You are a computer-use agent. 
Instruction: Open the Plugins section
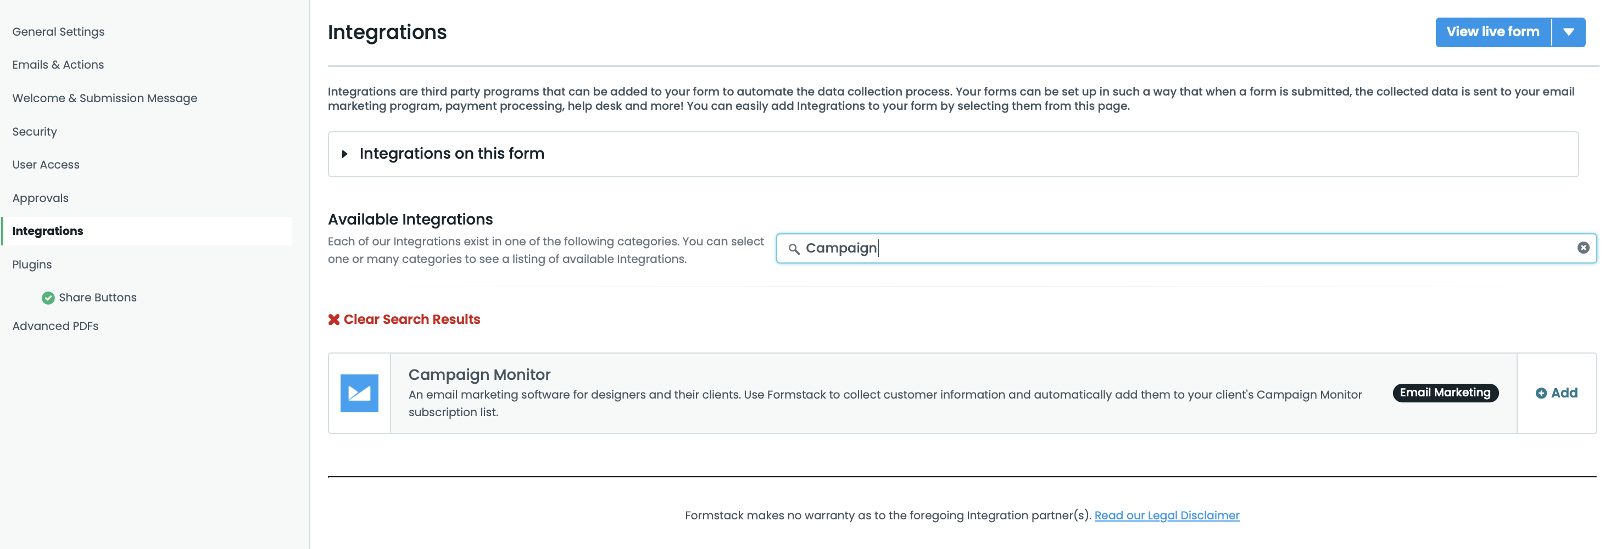32,265
